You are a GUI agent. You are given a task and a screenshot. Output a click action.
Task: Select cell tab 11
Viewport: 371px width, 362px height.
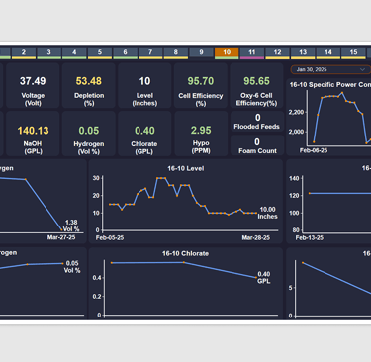click(x=252, y=52)
